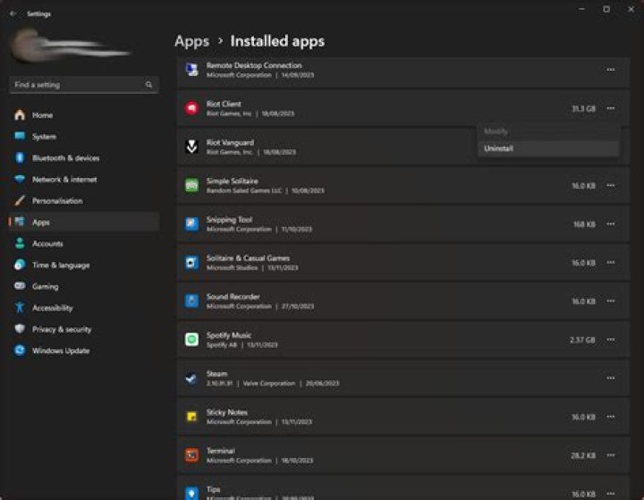This screenshot has height=500, width=644.
Task: Click the Gaming controller icon
Action: (20, 286)
